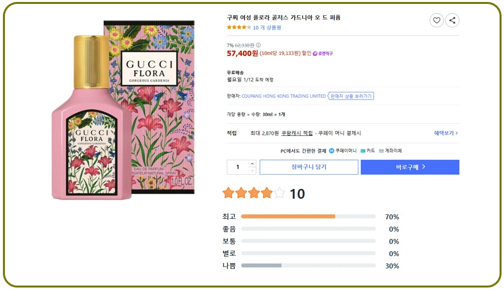Open the 10개 상품평 reviews link
The image size is (504, 289).
pos(267,27)
